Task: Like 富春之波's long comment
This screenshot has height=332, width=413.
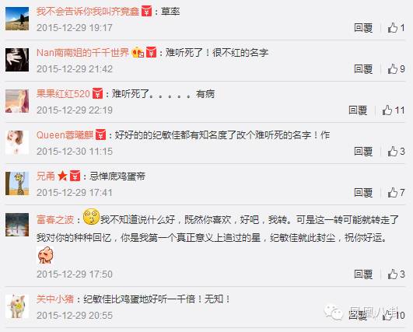Action: (396, 274)
